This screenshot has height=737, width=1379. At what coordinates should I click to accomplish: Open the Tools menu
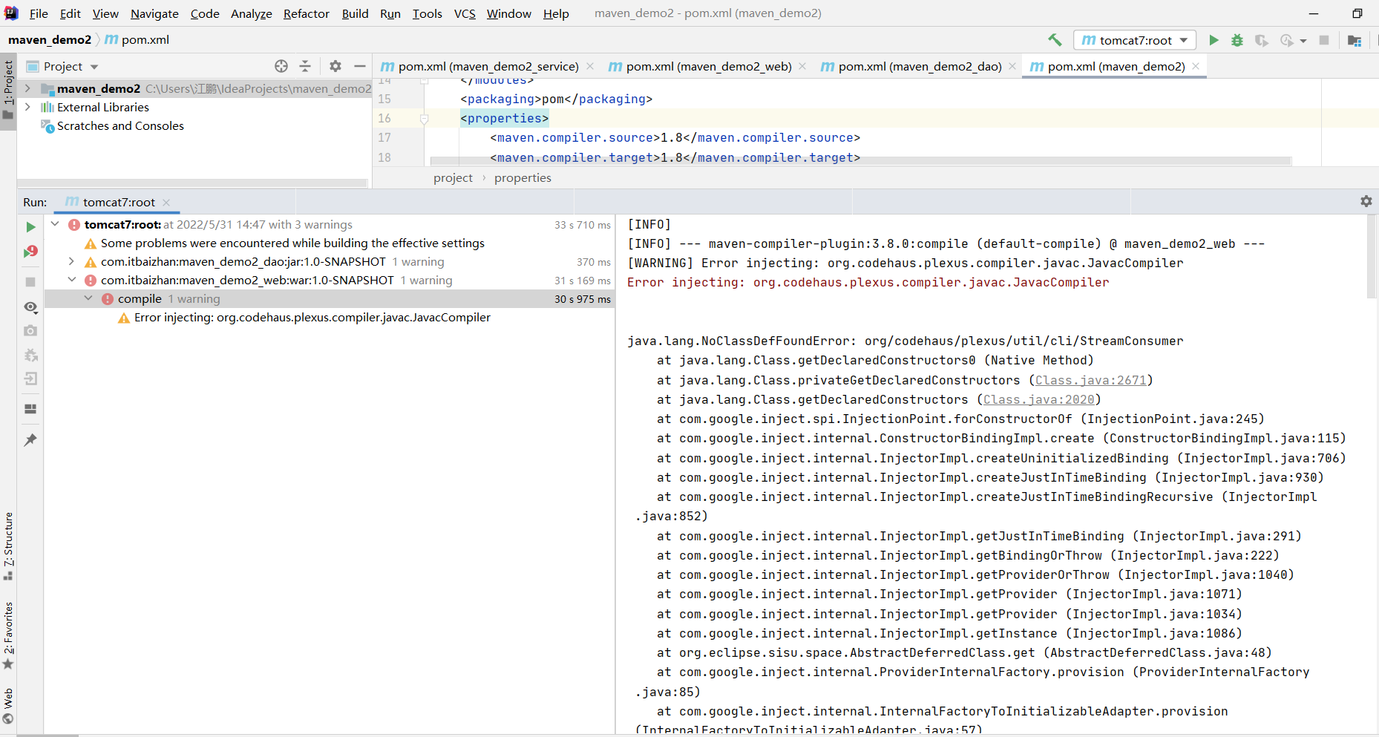point(427,13)
